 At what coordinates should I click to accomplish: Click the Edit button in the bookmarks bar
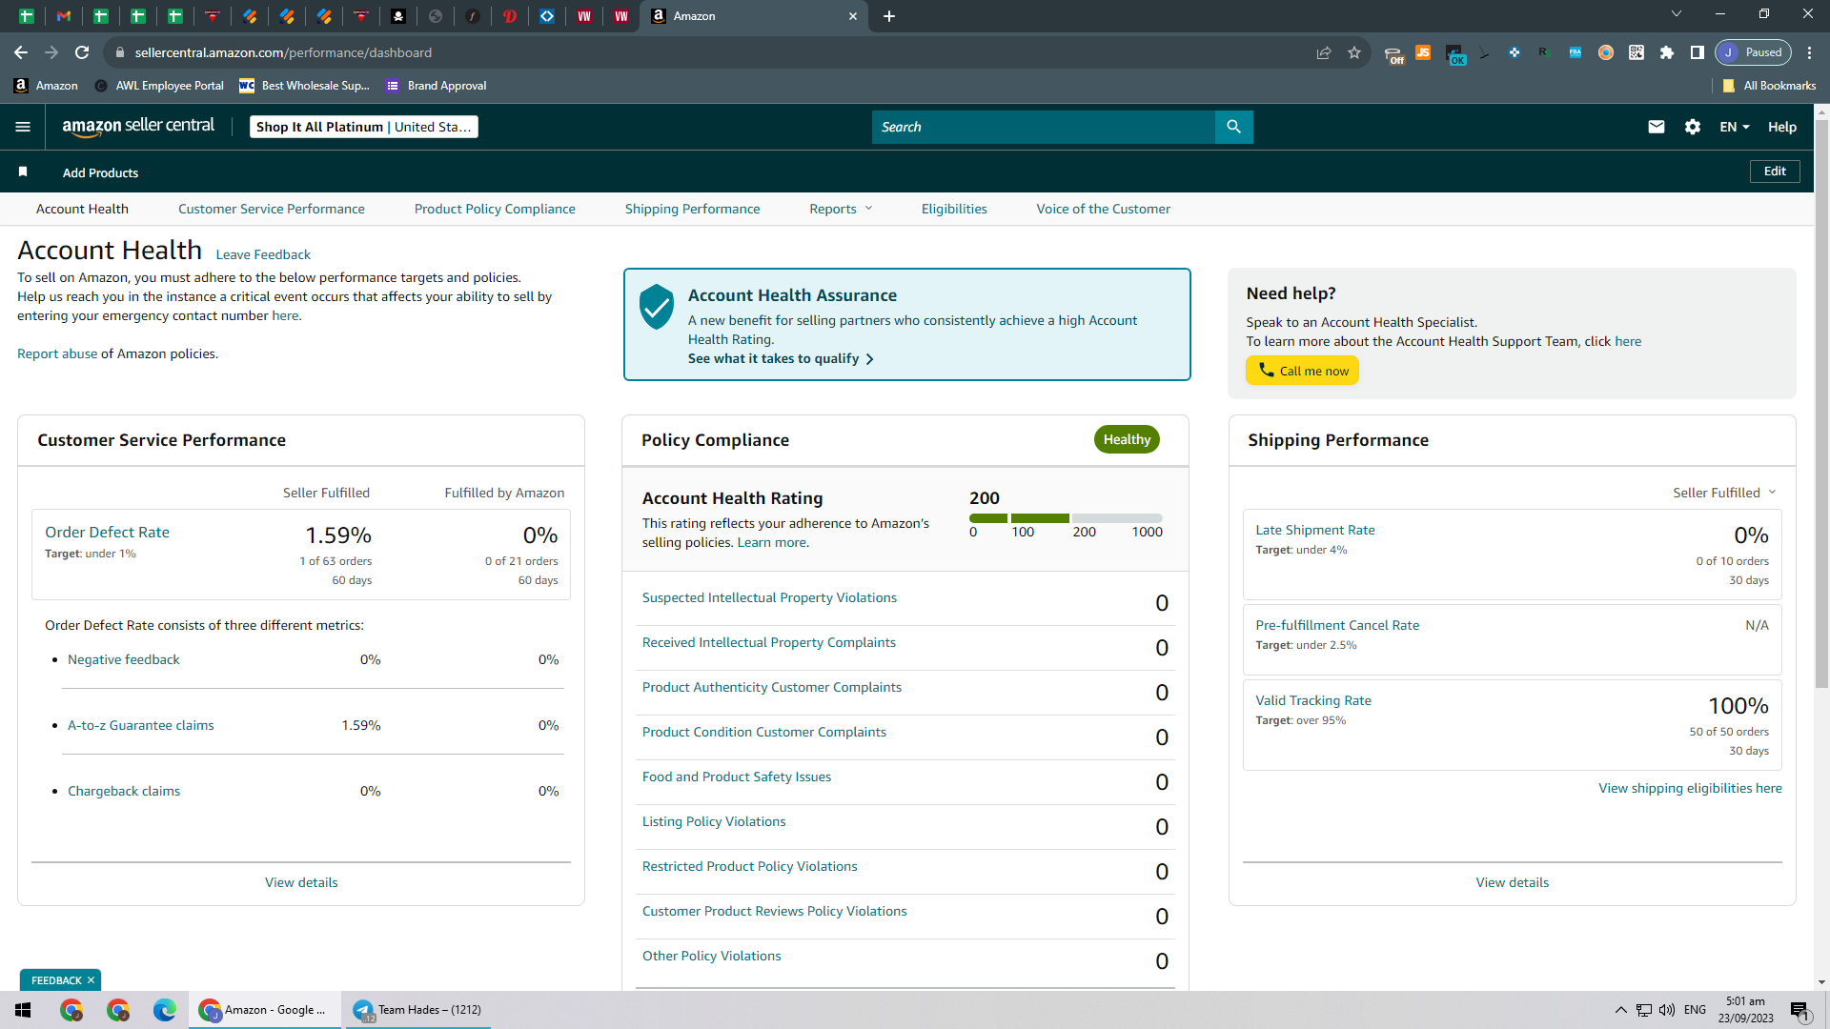[x=1775, y=171]
